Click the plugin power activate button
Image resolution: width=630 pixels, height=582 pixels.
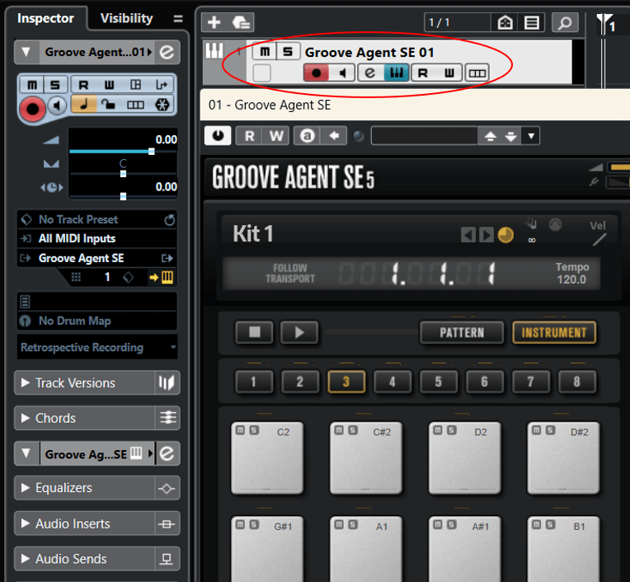[217, 136]
